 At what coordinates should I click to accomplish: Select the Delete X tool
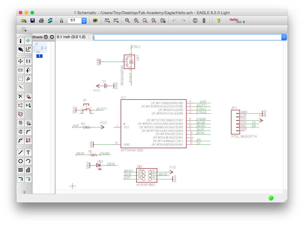[x=21, y=97]
